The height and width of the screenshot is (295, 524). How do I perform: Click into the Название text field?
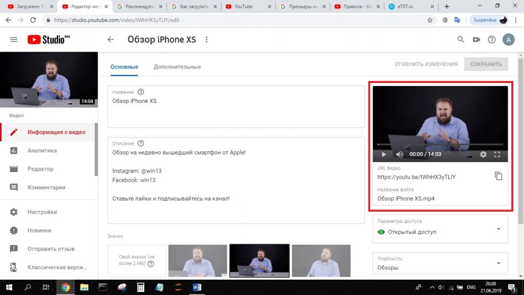coord(236,107)
